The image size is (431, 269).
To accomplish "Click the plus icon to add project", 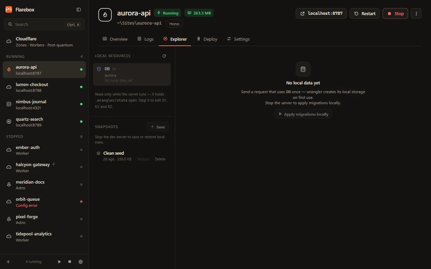I will point(8,262).
